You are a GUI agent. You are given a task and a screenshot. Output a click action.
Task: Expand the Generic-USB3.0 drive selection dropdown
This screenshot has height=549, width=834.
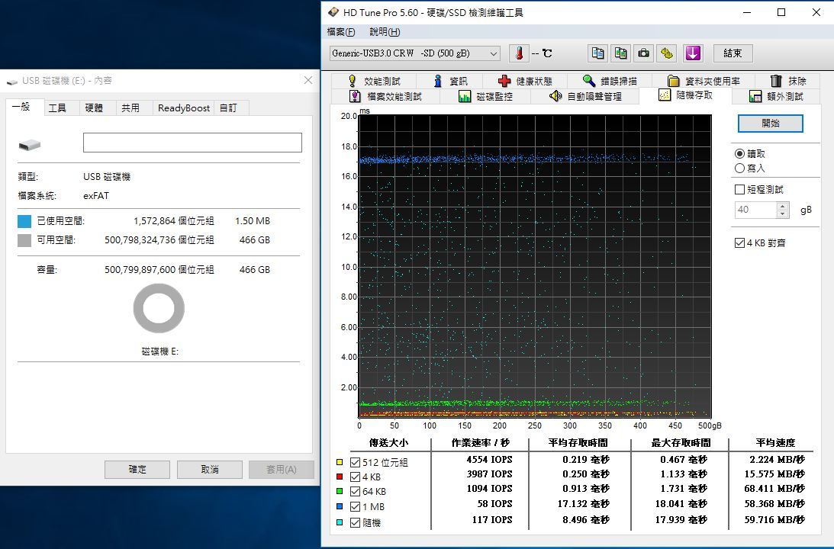coord(494,53)
